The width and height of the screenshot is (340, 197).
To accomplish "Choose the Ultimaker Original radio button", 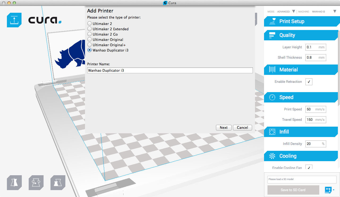I will pyautogui.click(x=90, y=40).
